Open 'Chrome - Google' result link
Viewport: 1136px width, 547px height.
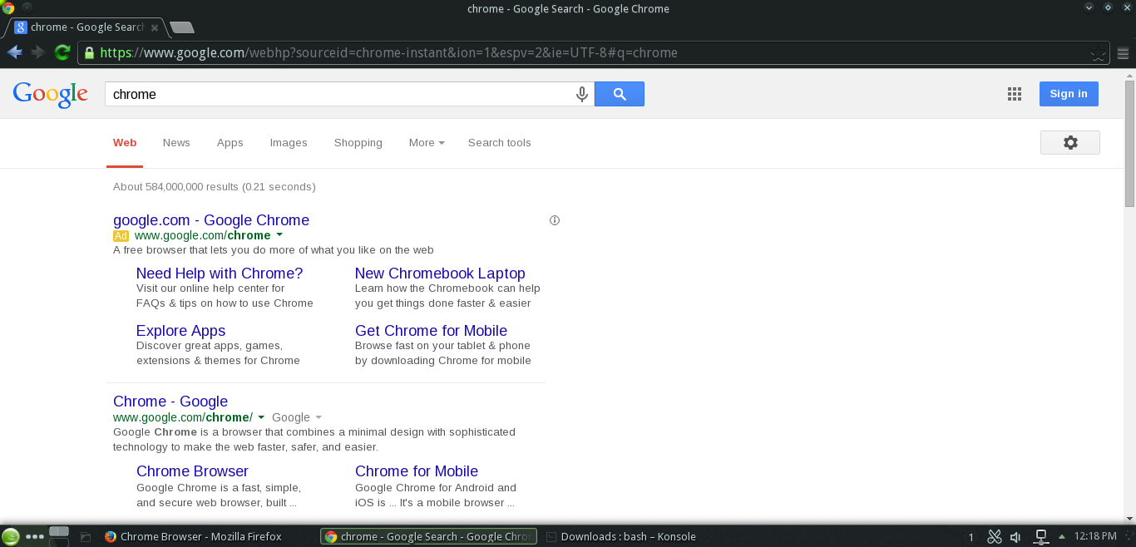[x=170, y=402]
